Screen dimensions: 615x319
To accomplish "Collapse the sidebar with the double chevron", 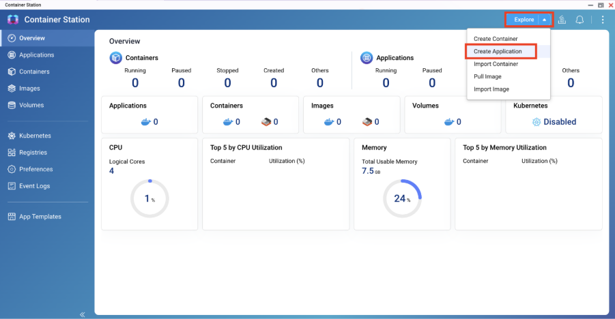I will (83, 314).
